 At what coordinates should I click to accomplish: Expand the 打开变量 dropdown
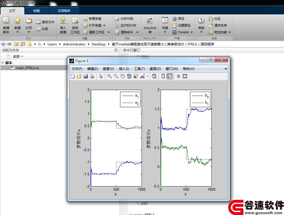104,25
